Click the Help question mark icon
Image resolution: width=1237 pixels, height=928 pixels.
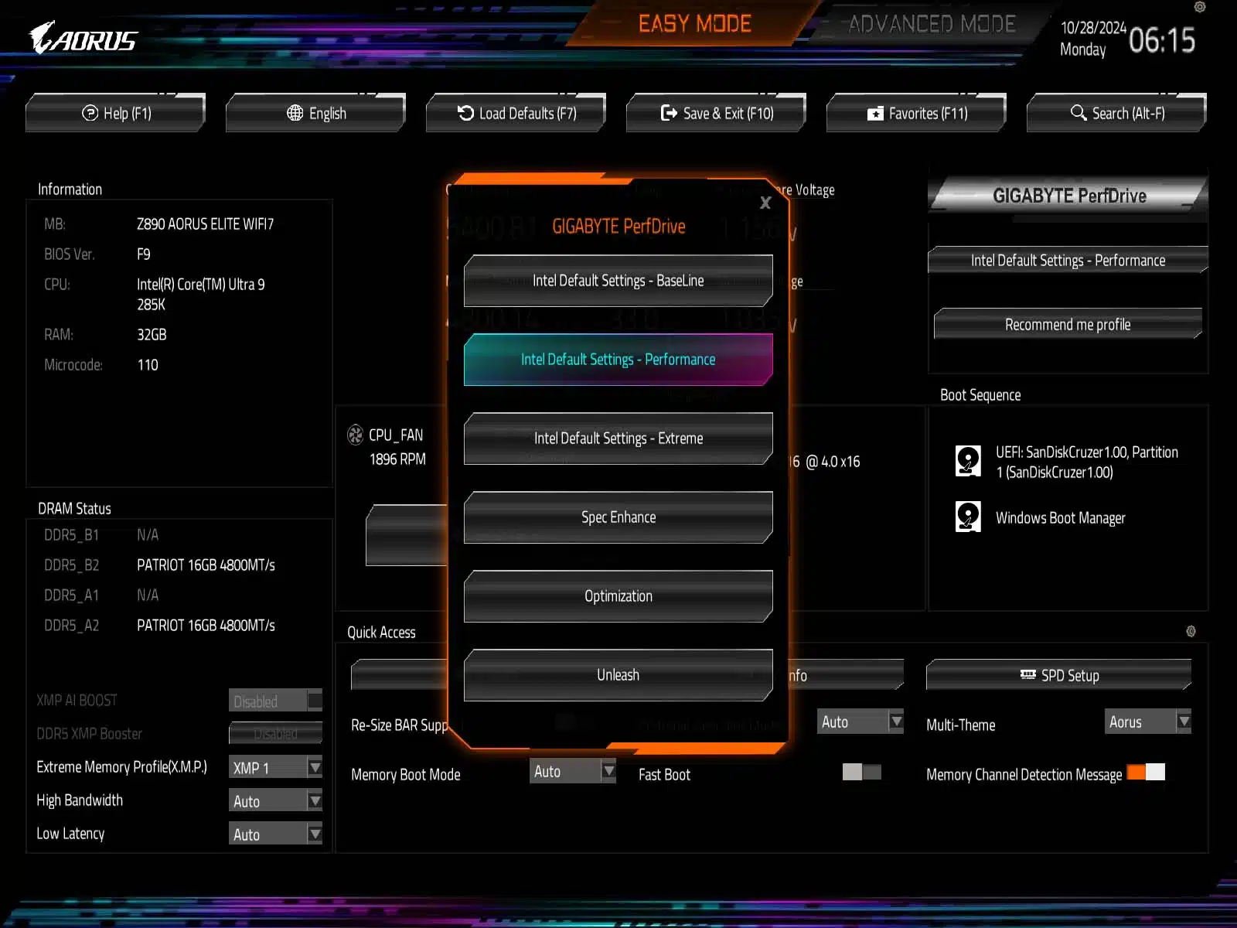pyautogui.click(x=90, y=113)
